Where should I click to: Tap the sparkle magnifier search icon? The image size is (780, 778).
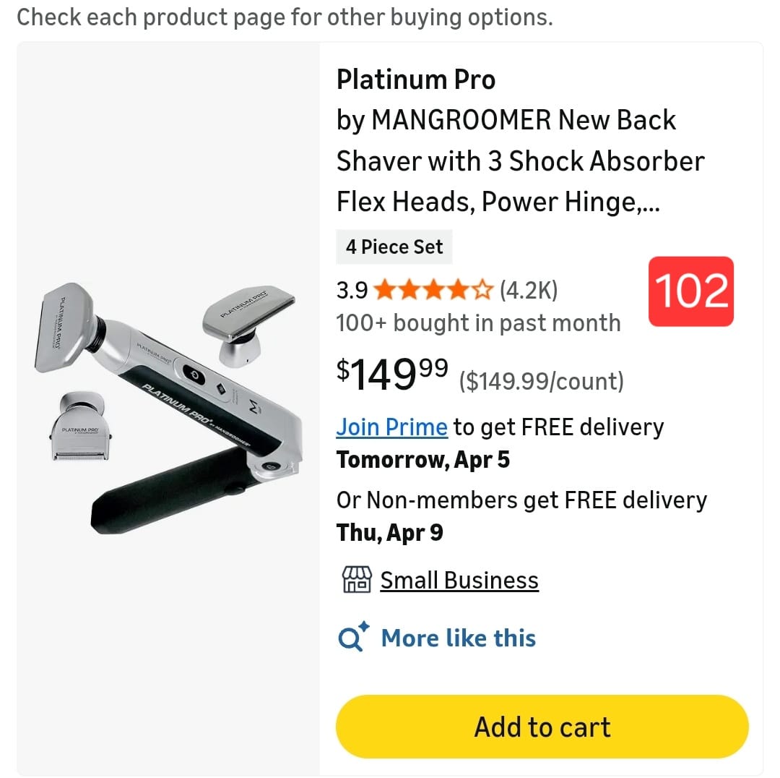click(x=353, y=638)
